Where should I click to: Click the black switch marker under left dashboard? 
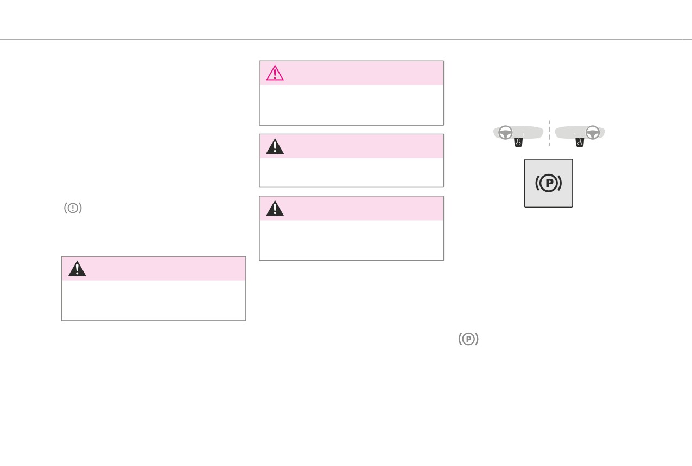point(518,143)
